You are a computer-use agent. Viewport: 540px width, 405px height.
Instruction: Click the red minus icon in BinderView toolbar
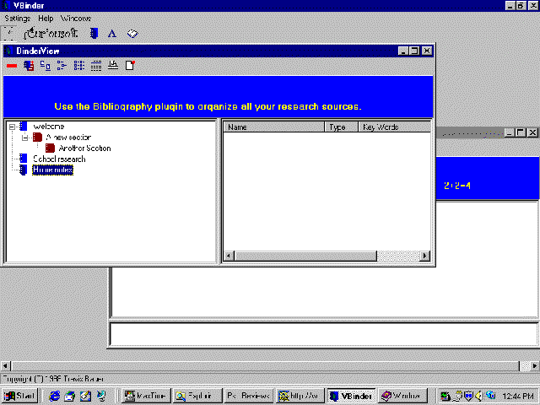click(12, 65)
